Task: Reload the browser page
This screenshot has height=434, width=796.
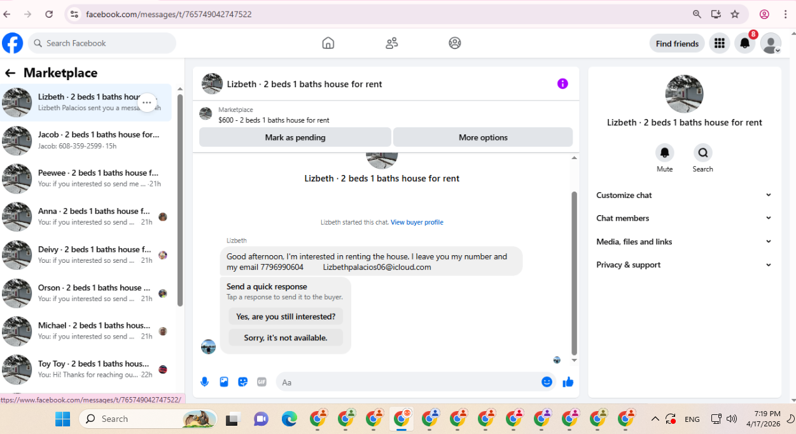Action: pos(49,14)
